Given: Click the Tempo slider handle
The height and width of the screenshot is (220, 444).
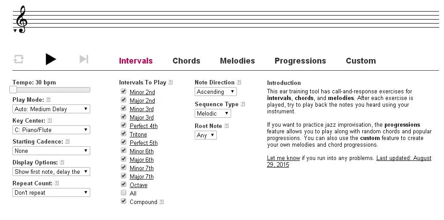Looking at the screenshot, I should (13, 90).
